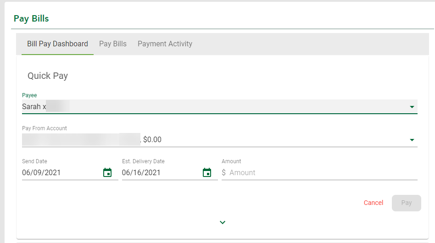Viewport: 435px width, 243px height.
Task: Expand the Payee dropdown arrow
Action: click(x=412, y=107)
